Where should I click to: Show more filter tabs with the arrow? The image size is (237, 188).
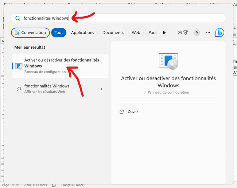[164, 33]
